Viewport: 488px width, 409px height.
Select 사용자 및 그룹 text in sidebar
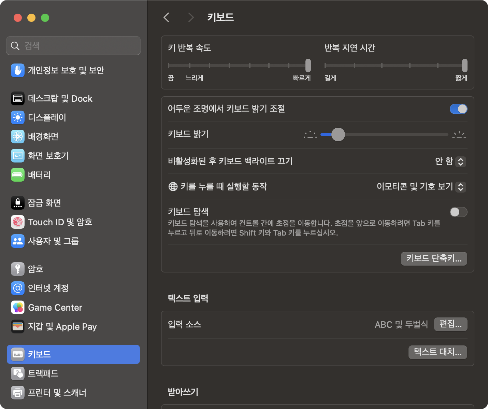(53, 241)
